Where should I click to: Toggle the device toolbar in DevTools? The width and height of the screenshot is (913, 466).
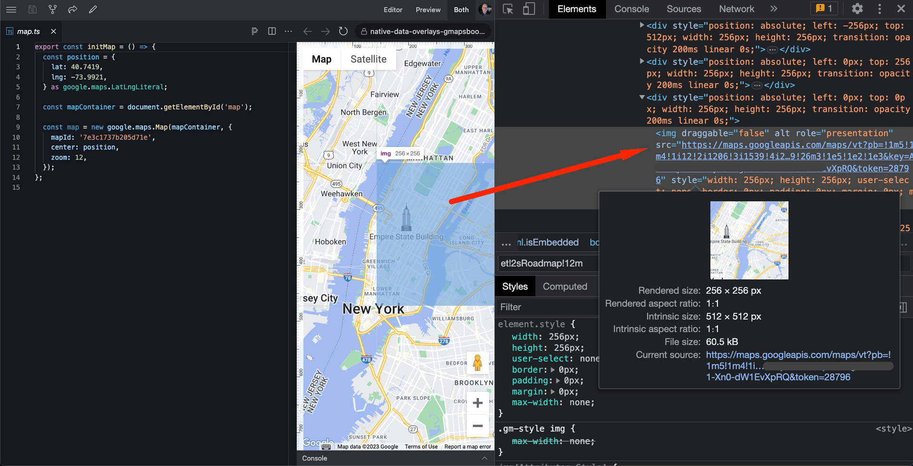pyautogui.click(x=529, y=9)
